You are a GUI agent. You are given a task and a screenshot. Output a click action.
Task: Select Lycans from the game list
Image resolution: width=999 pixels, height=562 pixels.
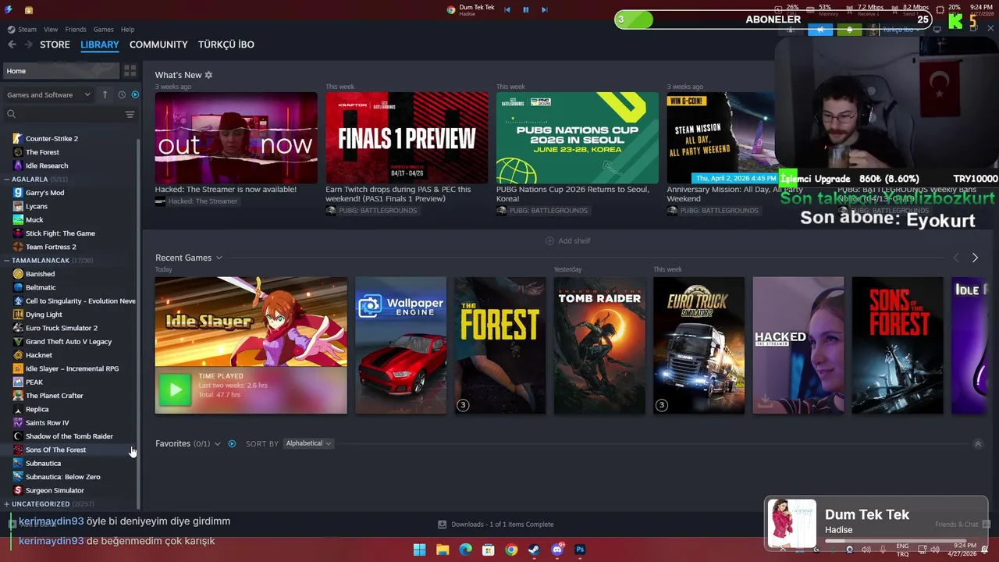tap(37, 206)
